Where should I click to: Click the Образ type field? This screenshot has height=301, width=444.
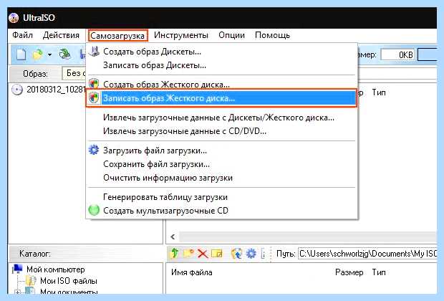click(x=74, y=73)
